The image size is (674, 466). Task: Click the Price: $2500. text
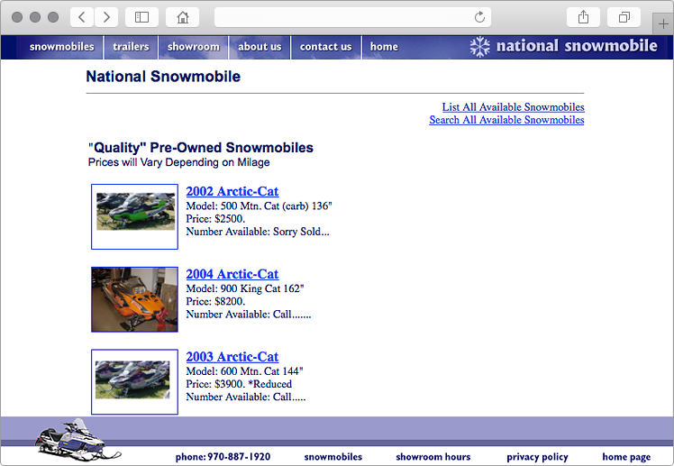(x=215, y=219)
